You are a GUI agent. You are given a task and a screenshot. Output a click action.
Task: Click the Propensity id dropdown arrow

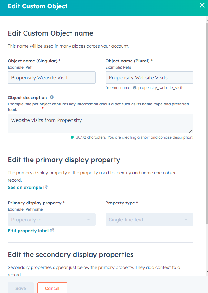tap(89, 220)
